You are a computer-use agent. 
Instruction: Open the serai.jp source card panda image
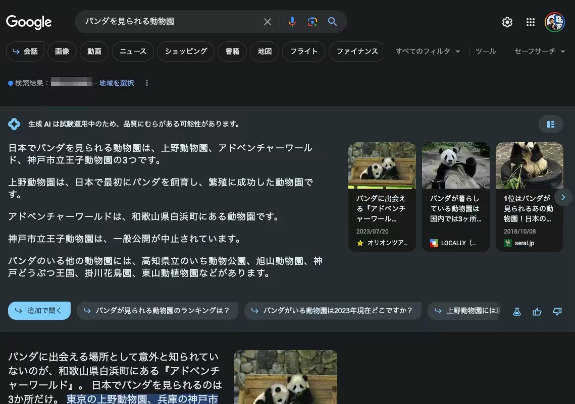pos(530,165)
